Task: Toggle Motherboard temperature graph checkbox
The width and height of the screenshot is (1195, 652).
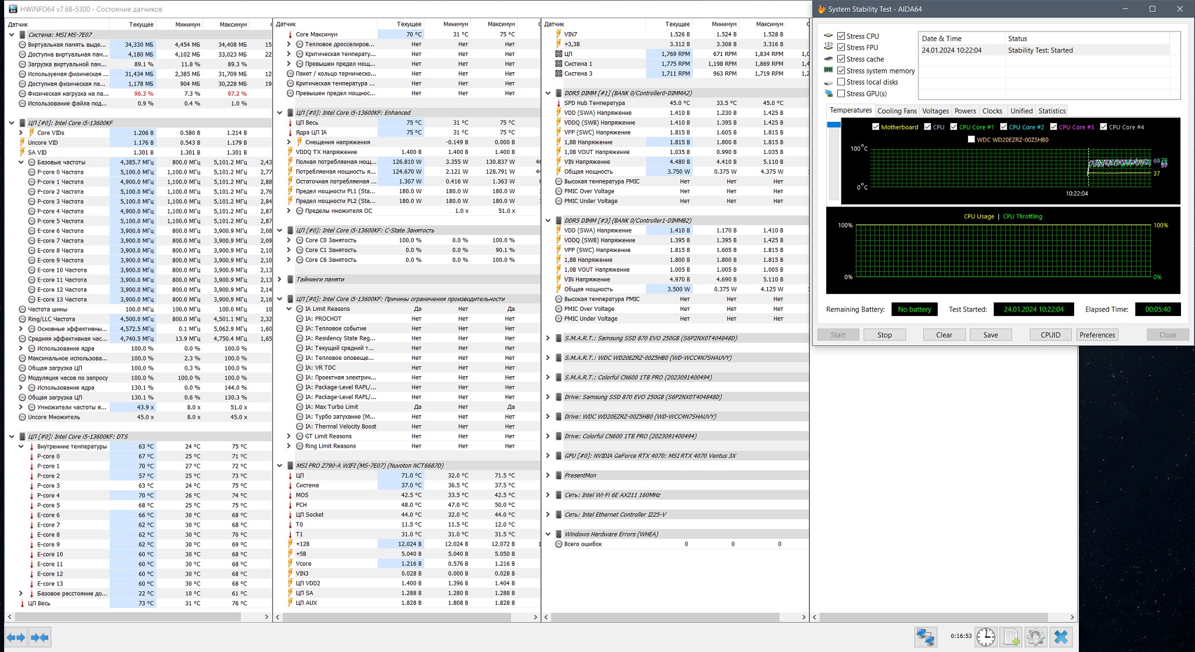Action: pos(875,127)
